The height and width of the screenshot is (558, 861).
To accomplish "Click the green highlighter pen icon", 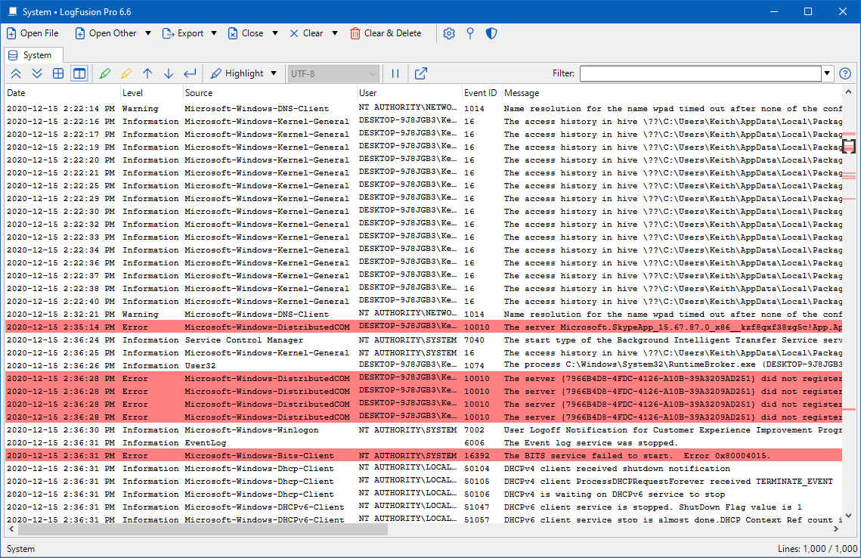I will (104, 73).
